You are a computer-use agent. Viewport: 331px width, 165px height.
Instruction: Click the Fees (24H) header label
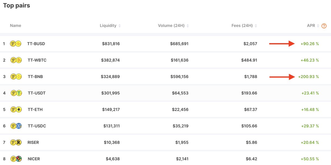pyautogui.click(x=242, y=26)
